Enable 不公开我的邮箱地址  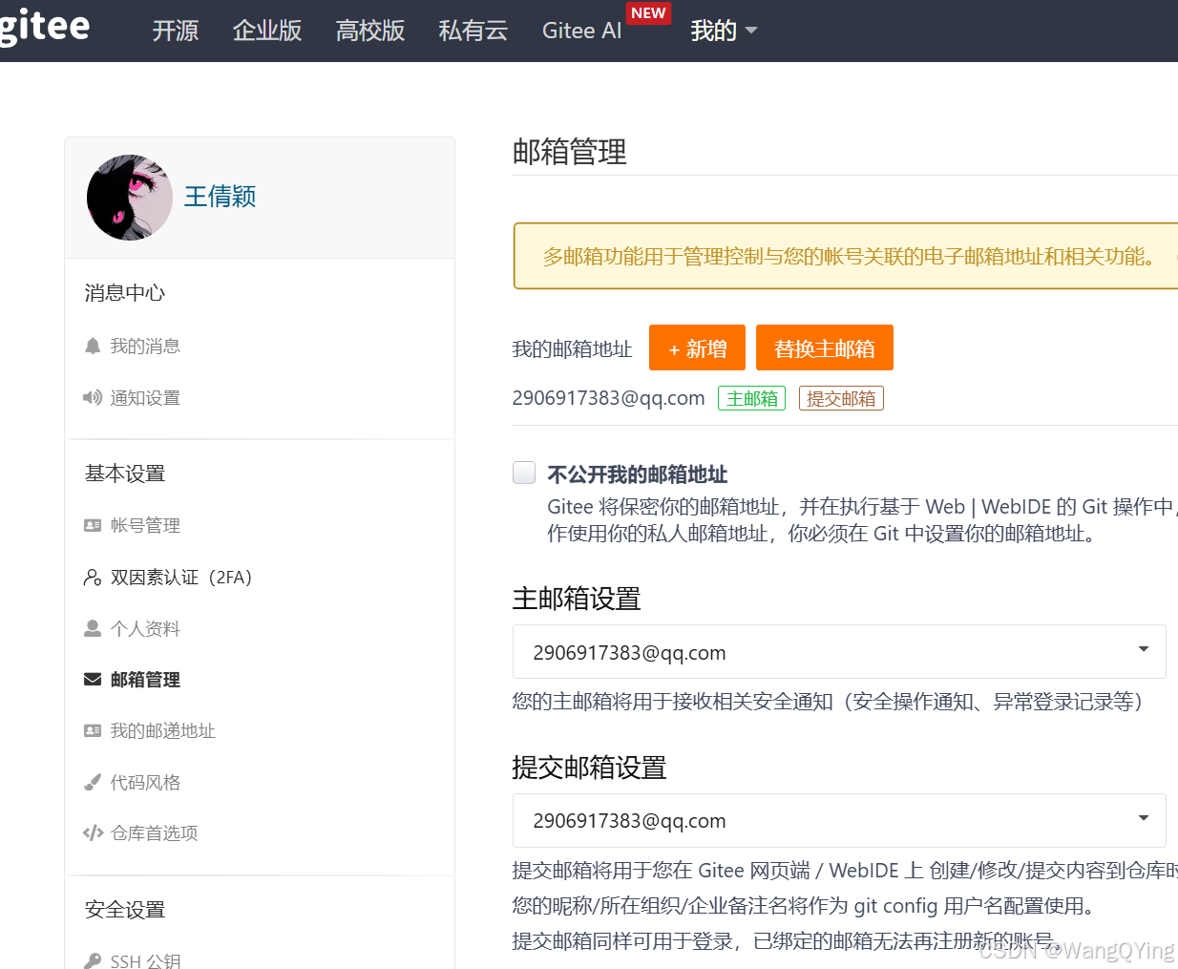[524, 473]
